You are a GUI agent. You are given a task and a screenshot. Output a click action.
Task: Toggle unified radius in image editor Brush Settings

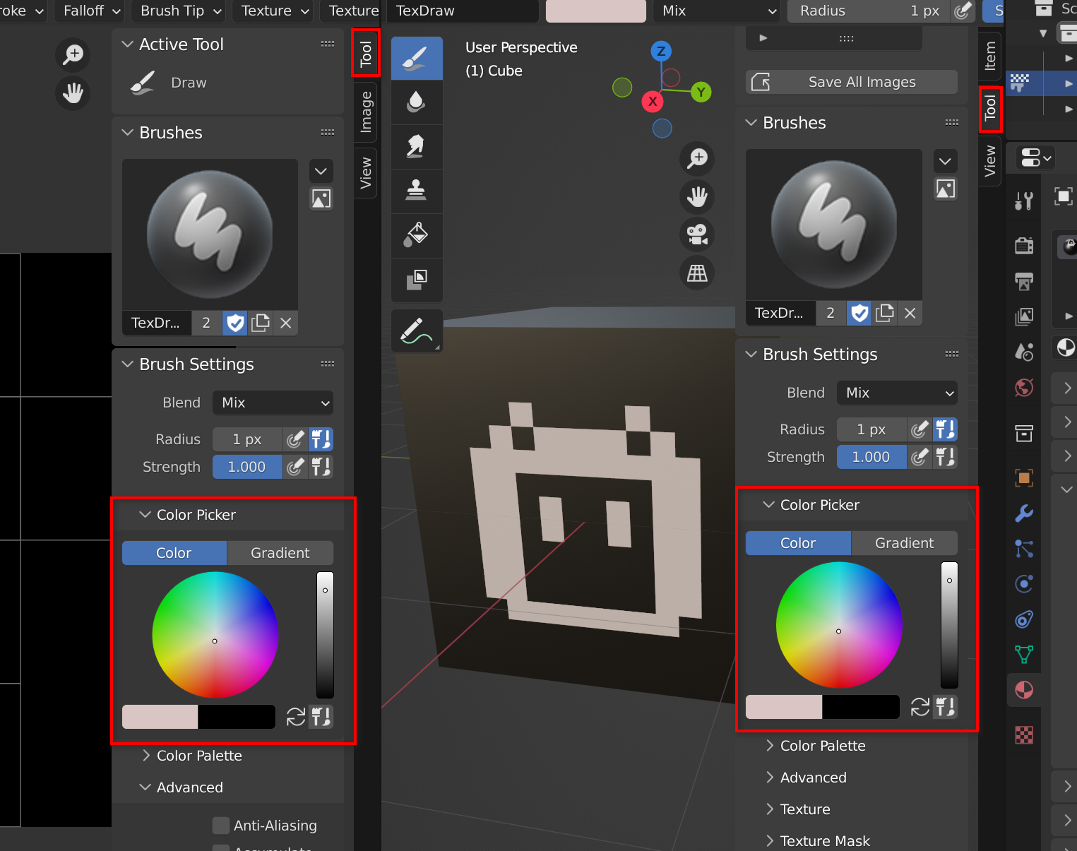(x=321, y=439)
